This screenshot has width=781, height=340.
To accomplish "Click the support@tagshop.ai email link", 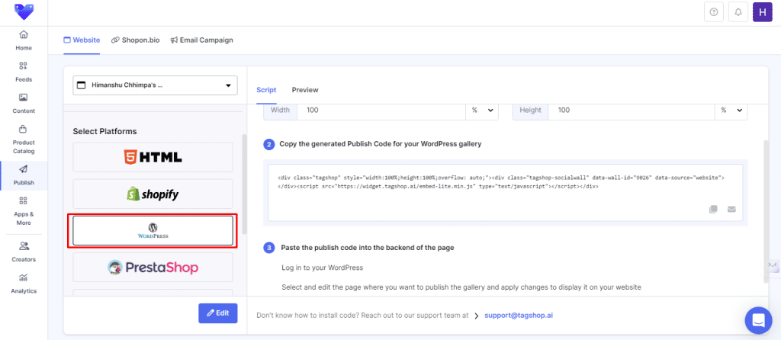I will point(518,315).
